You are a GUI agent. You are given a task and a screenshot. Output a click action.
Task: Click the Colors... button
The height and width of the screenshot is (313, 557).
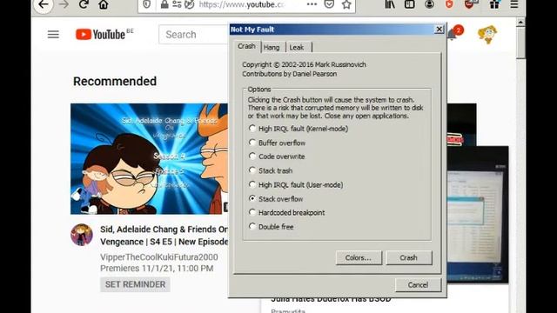click(x=359, y=257)
